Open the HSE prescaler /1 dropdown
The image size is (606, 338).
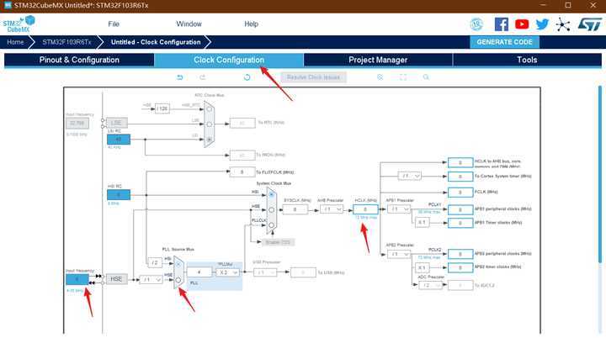tap(151, 279)
